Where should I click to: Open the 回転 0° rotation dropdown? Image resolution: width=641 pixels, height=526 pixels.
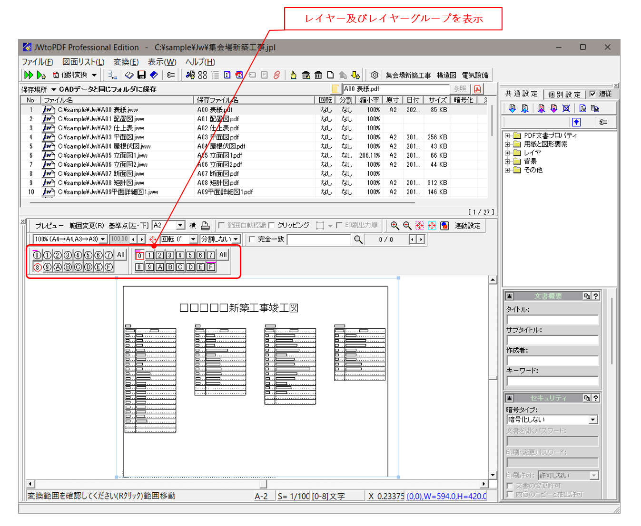click(x=193, y=239)
